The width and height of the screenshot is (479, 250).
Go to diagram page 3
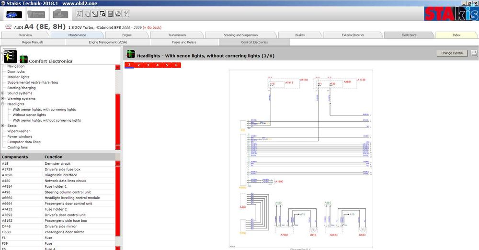point(148,65)
